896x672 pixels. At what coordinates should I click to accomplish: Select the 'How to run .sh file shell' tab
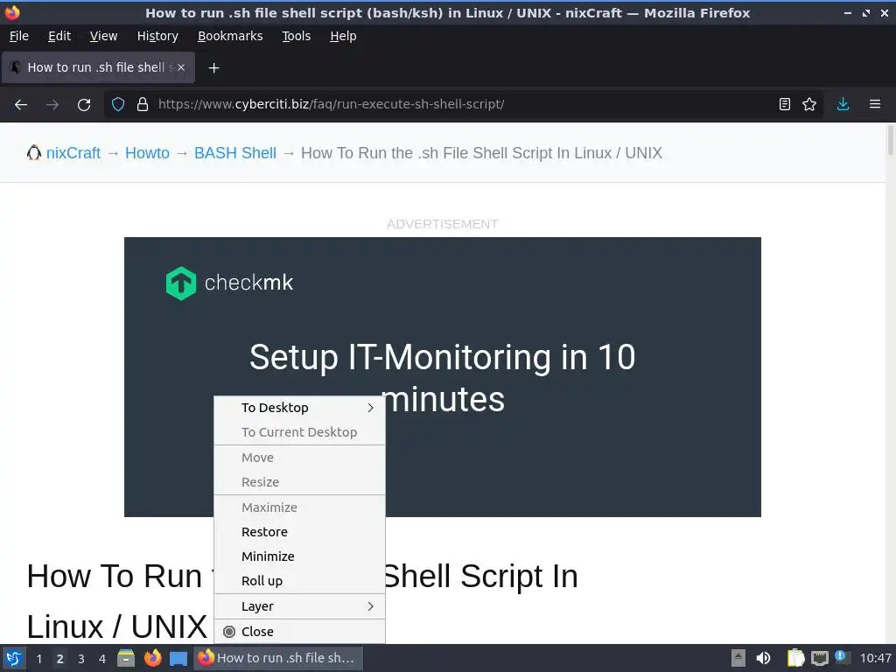pos(98,67)
